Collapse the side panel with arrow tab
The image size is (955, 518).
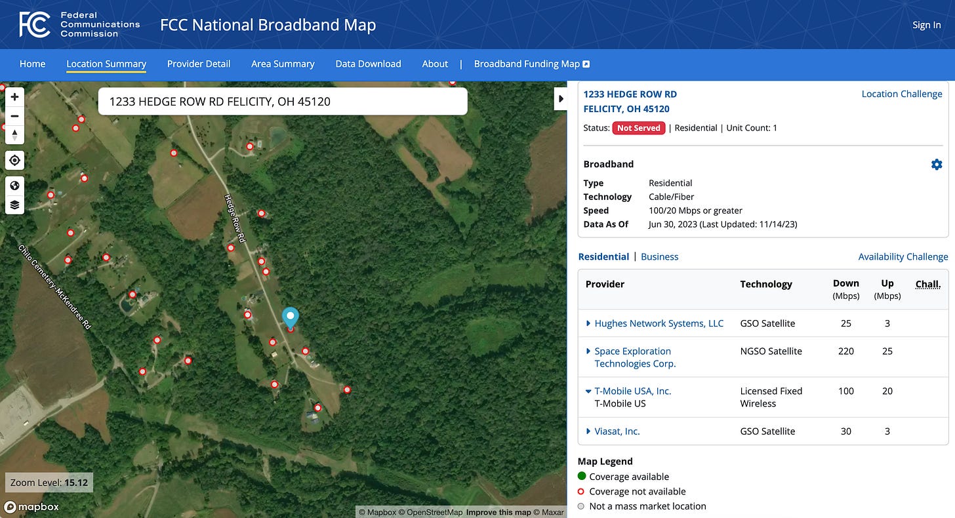pos(561,98)
